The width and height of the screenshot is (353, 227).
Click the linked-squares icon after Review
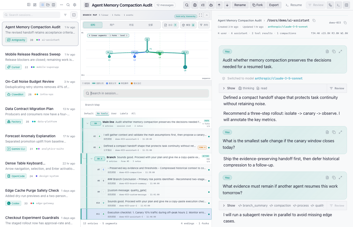click(330, 5)
